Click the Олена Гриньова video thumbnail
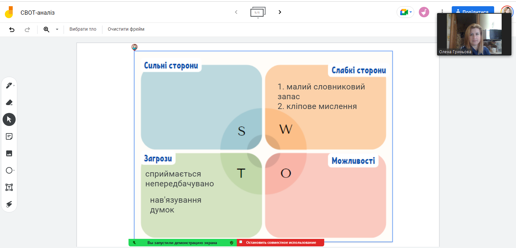516x248 pixels. pyautogui.click(x=474, y=34)
